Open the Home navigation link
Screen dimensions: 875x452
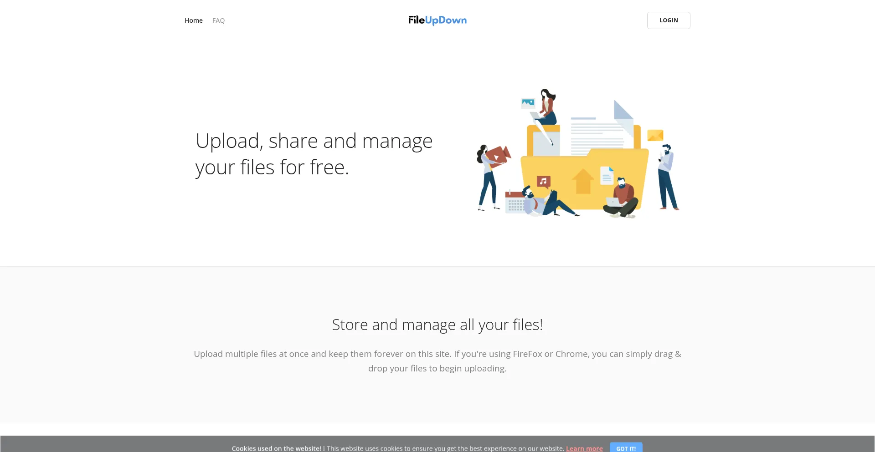coord(193,20)
